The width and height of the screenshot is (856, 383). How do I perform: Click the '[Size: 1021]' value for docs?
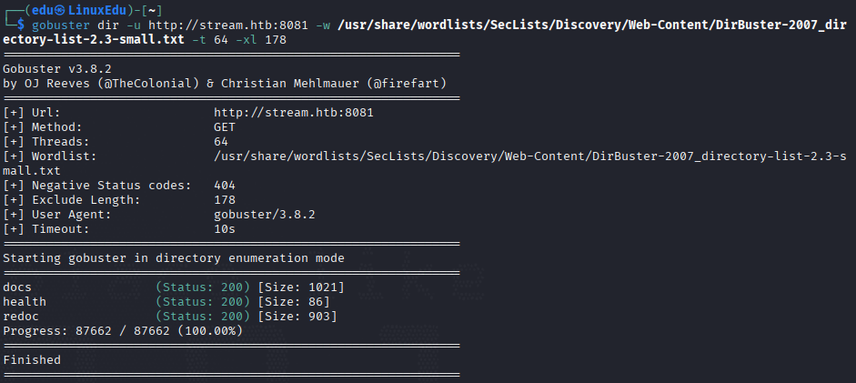click(301, 287)
